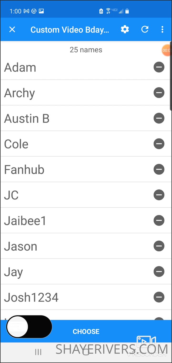Remove Archy from the names list
Image resolution: width=172 pixels, height=363 pixels.
pos(159,93)
